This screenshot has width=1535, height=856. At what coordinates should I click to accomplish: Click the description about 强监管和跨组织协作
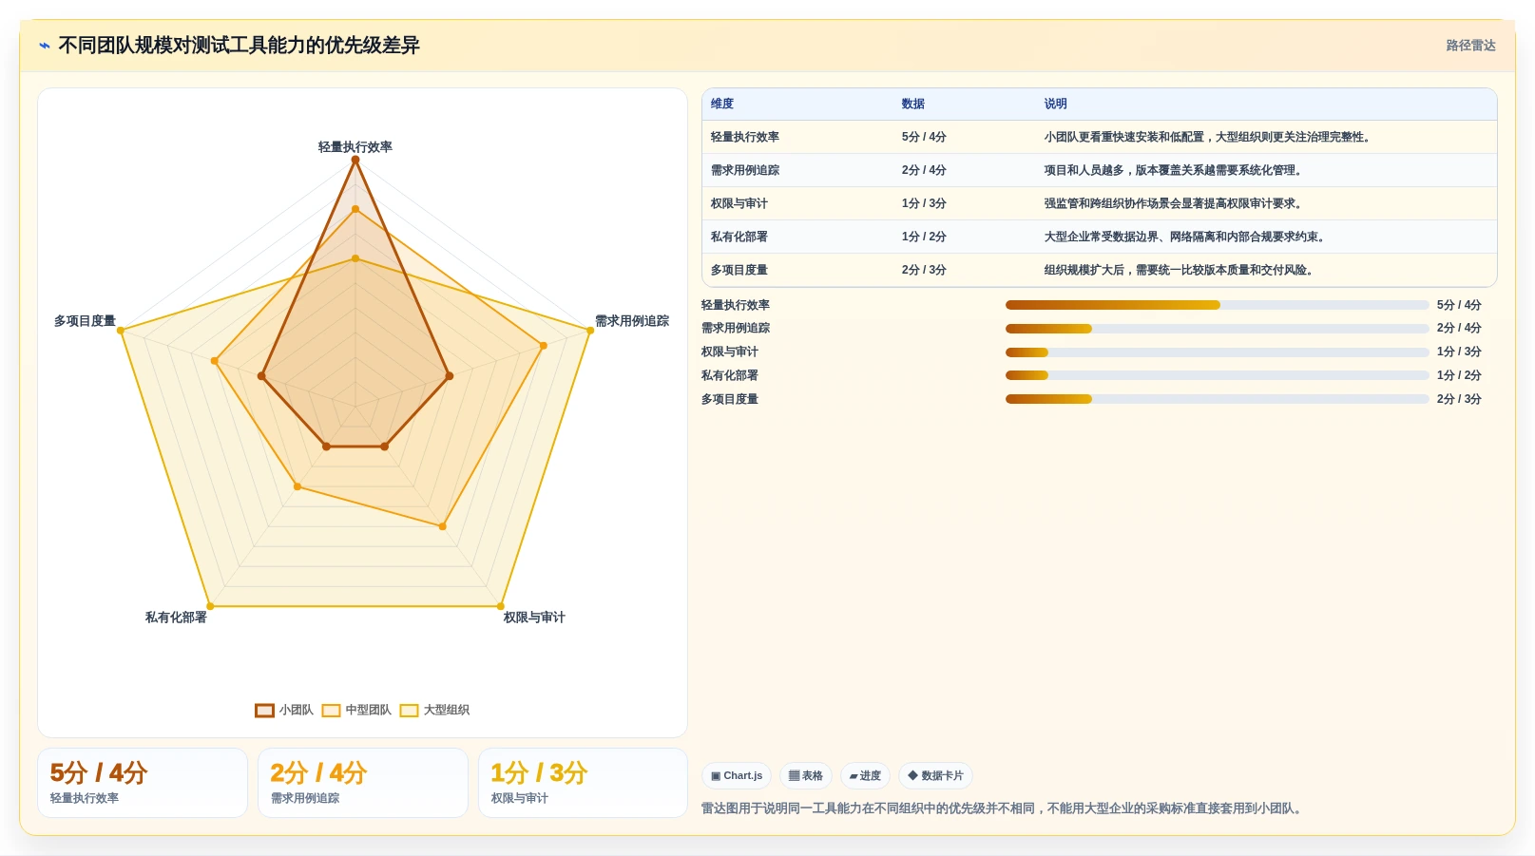(x=1175, y=203)
